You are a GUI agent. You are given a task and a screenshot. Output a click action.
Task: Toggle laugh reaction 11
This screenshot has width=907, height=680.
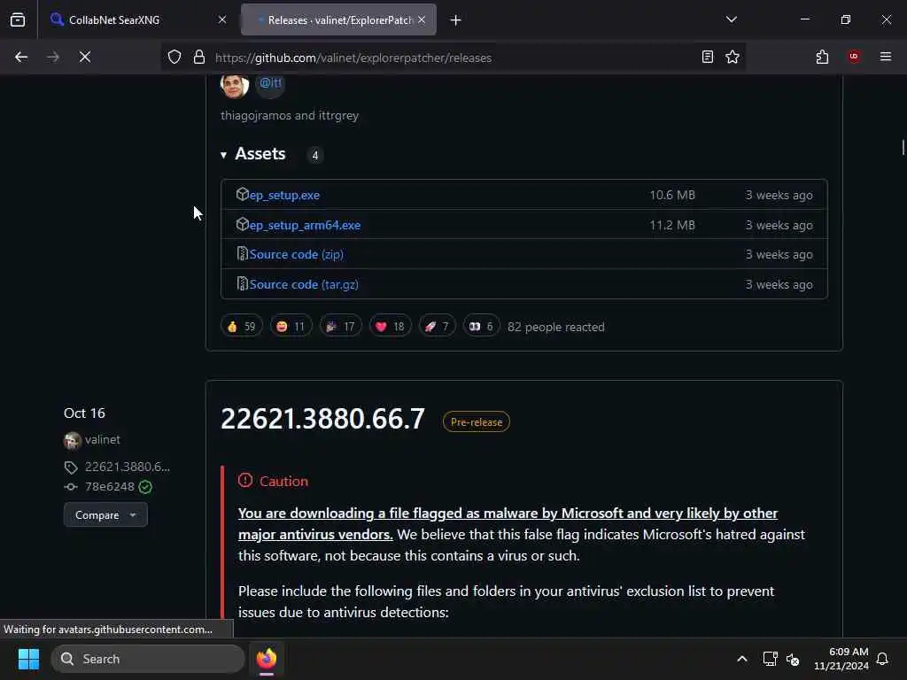pyautogui.click(x=291, y=327)
